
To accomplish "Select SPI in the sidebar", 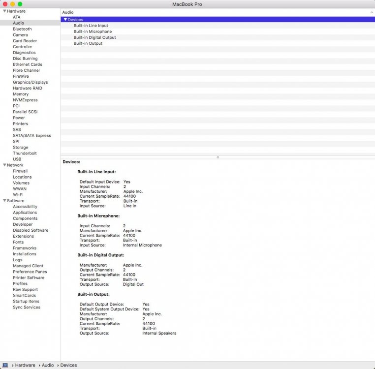I will pyautogui.click(x=16, y=141).
